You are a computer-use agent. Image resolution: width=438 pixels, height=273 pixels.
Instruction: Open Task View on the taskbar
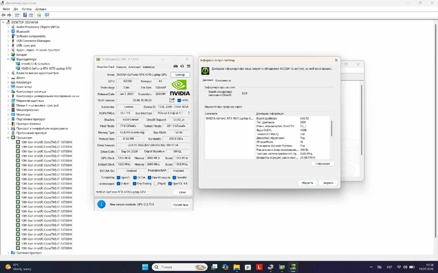(x=214, y=267)
